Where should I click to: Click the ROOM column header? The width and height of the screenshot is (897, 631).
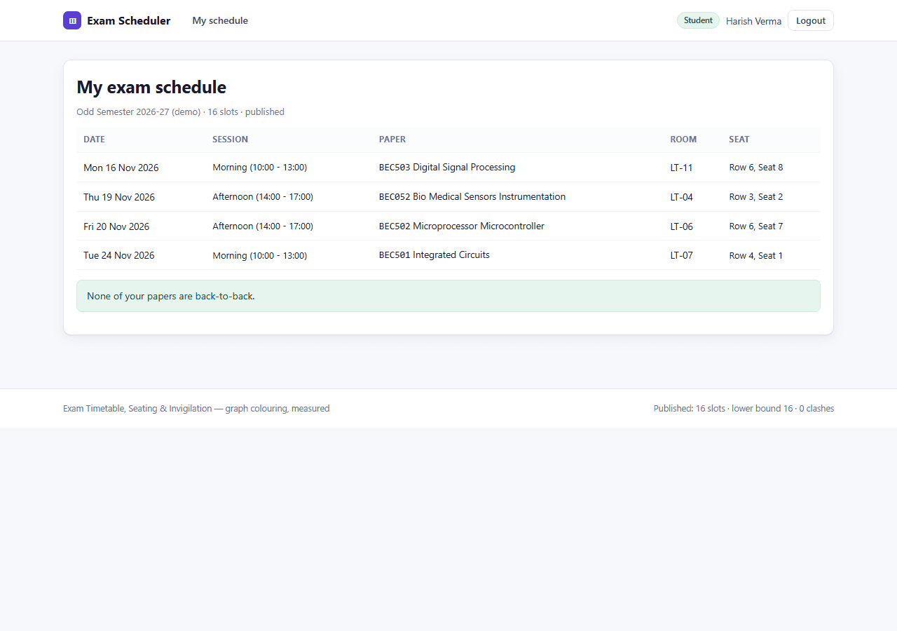pos(683,140)
